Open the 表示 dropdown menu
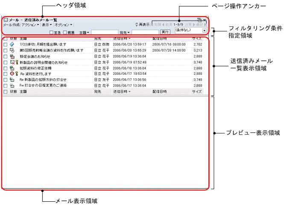Screen dimensions: 284x206 point(47,25)
